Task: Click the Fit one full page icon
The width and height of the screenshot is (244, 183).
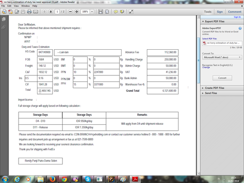Action: point(107,12)
